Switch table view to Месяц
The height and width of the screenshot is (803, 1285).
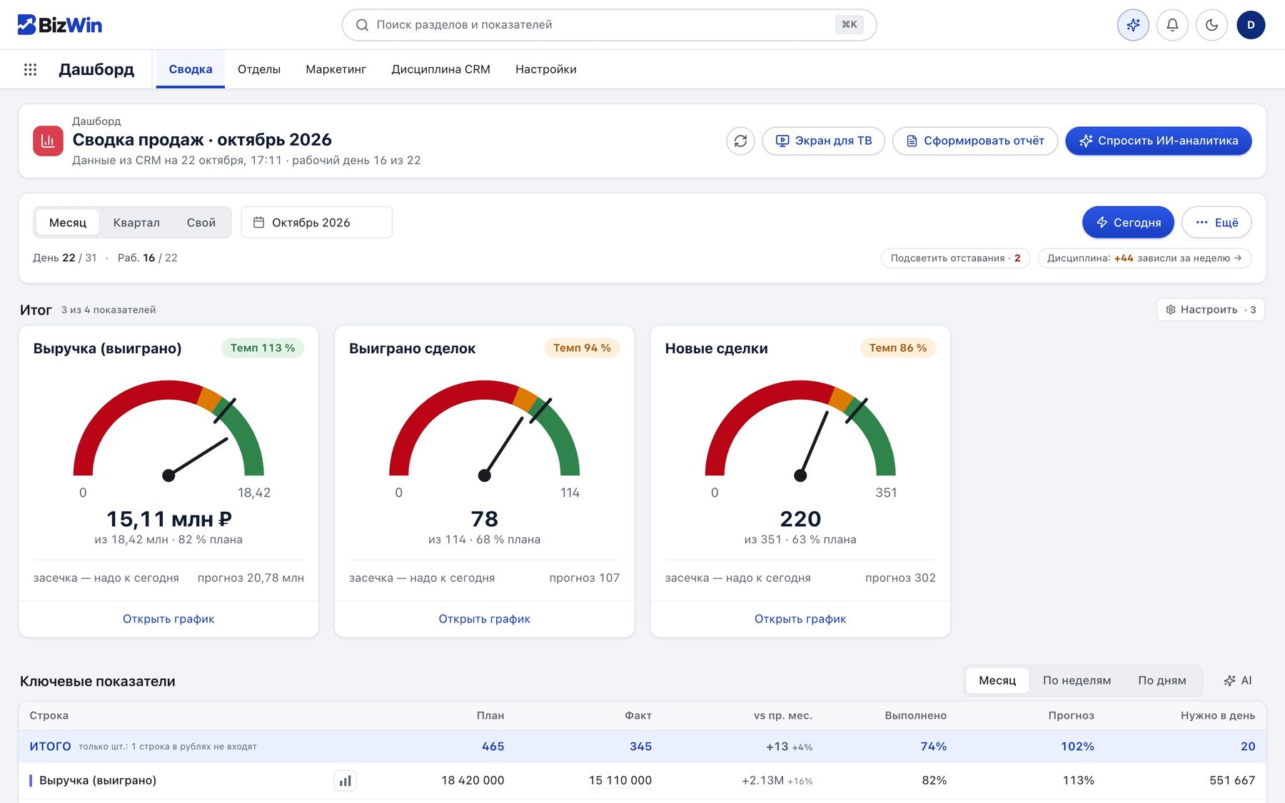(997, 681)
